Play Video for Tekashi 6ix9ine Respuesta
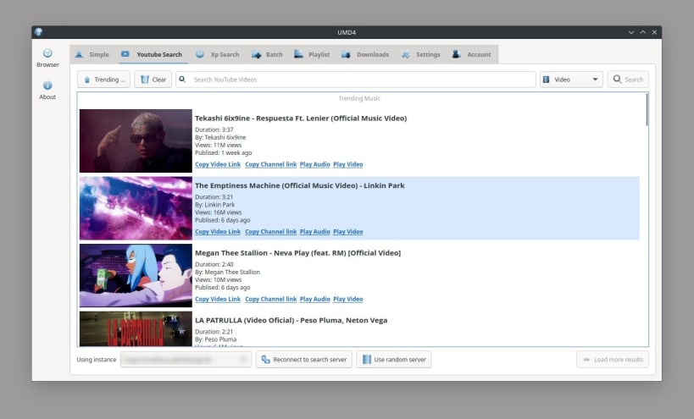This screenshot has height=419, width=694. (348, 164)
